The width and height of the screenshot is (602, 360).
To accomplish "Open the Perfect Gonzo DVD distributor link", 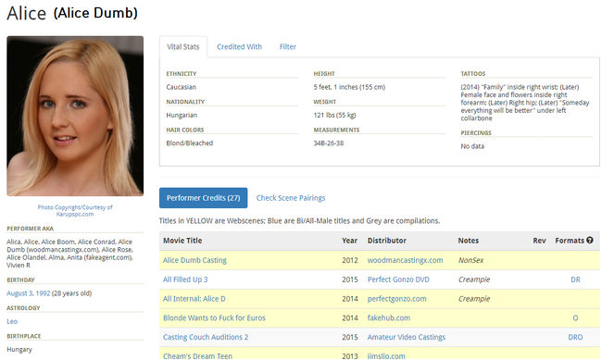I will [398, 279].
